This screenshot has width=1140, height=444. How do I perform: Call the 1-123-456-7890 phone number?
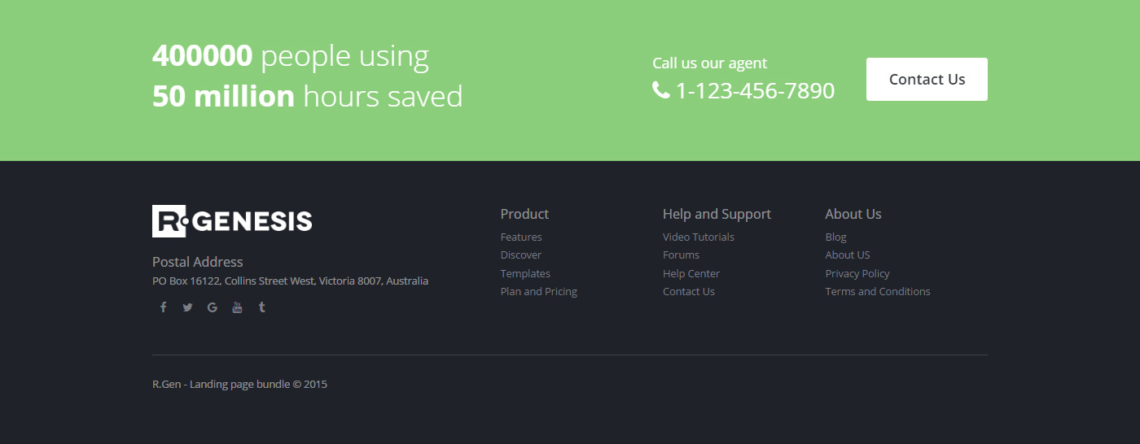click(x=755, y=91)
